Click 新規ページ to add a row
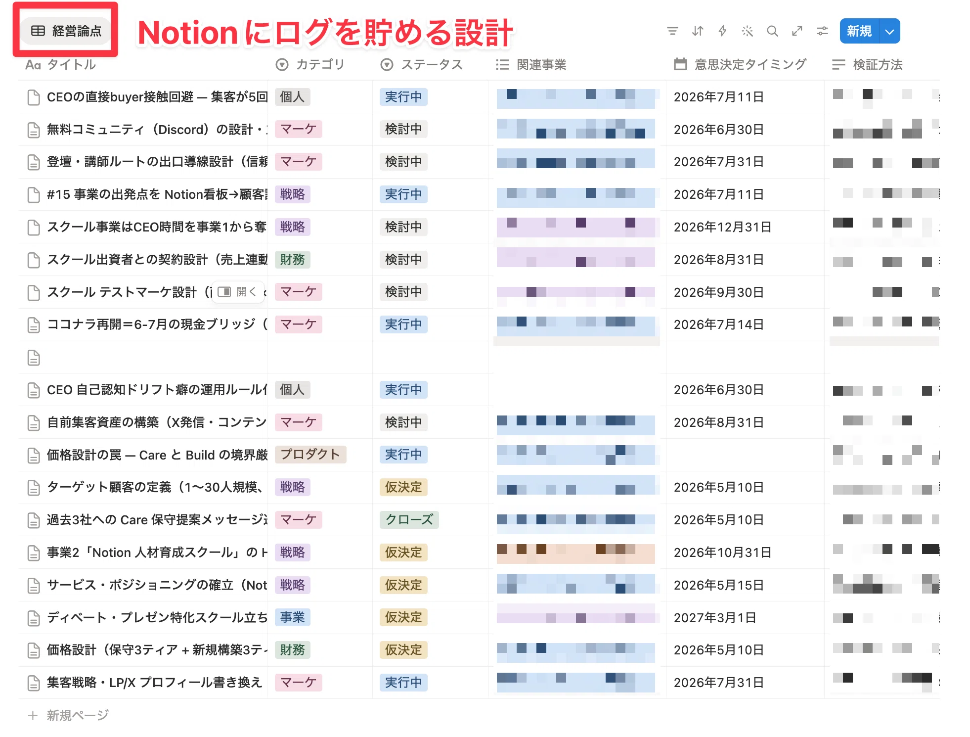This screenshot has width=970, height=737. pyautogui.click(x=68, y=715)
